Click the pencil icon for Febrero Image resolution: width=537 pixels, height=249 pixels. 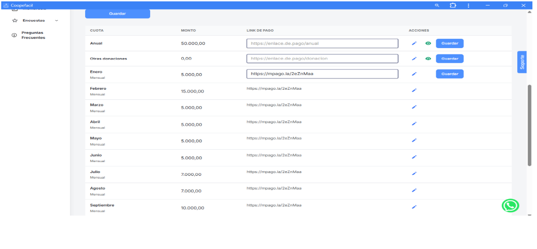tap(414, 90)
